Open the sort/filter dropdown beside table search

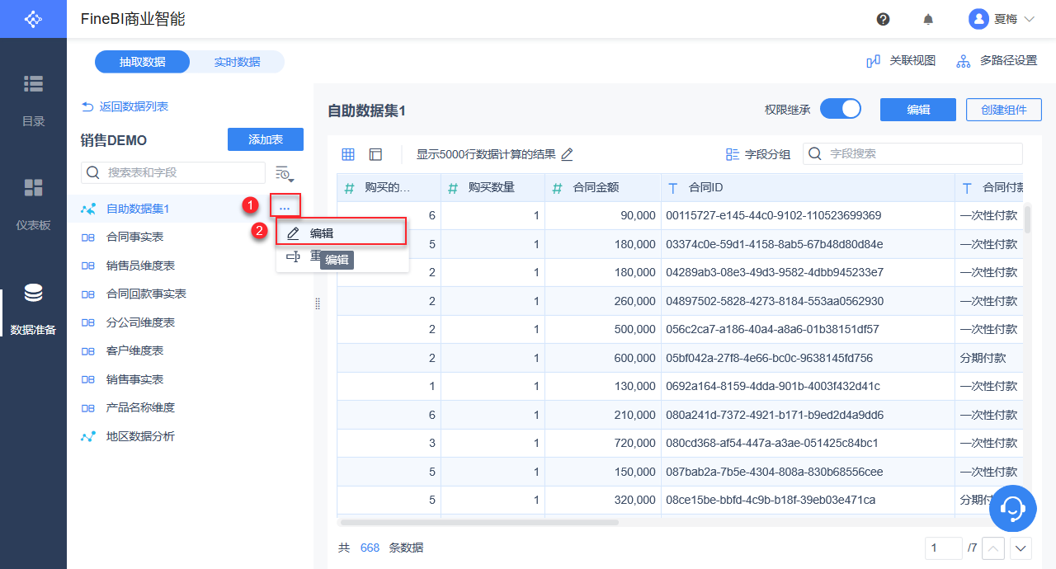(x=285, y=173)
